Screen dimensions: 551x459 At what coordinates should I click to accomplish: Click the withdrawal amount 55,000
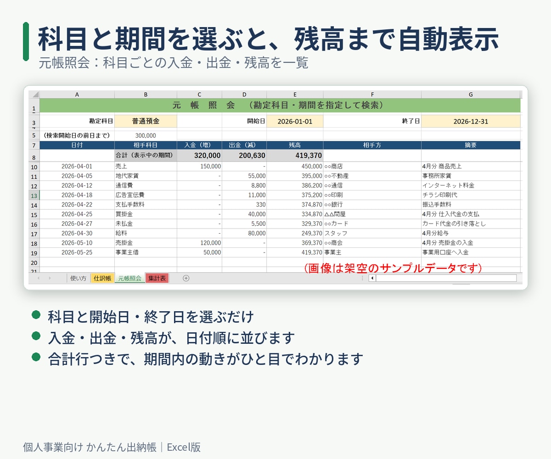(x=244, y=176)
